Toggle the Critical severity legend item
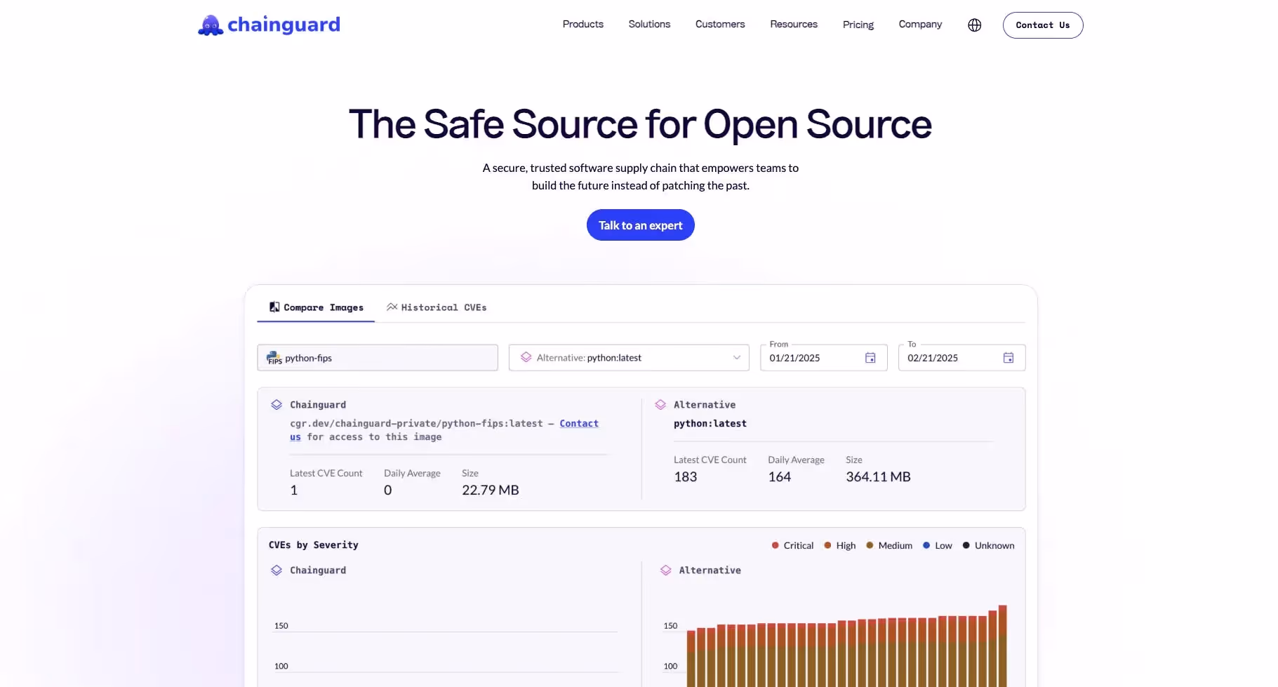 (x=792, y=545)
